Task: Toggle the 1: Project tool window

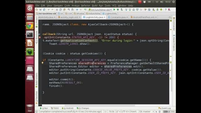Action: 37,22
